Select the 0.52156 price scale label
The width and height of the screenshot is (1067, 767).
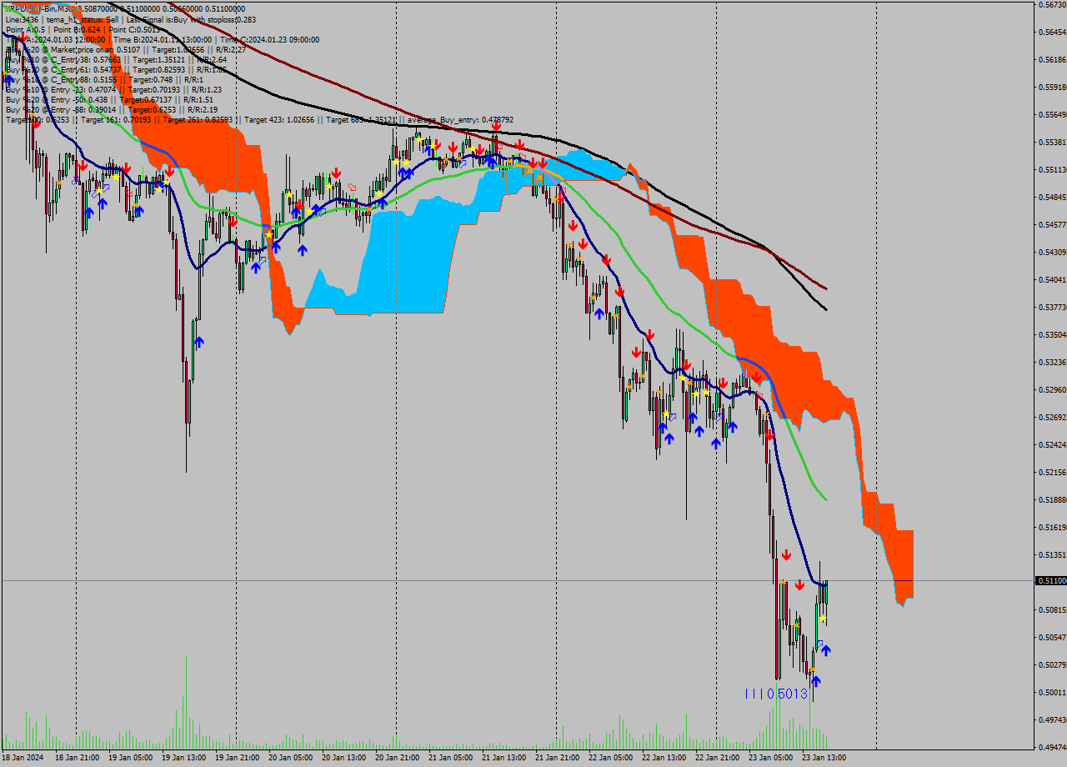pyautogui.click(x=1054, y=472)
